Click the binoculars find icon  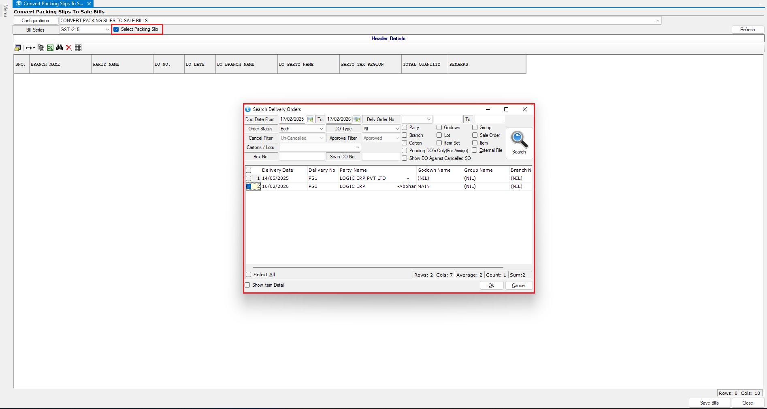[x=60, y=48]
